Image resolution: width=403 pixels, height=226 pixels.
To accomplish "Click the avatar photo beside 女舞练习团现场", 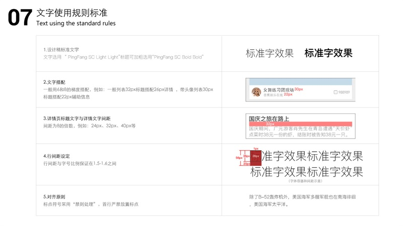I will pos(256,92).
